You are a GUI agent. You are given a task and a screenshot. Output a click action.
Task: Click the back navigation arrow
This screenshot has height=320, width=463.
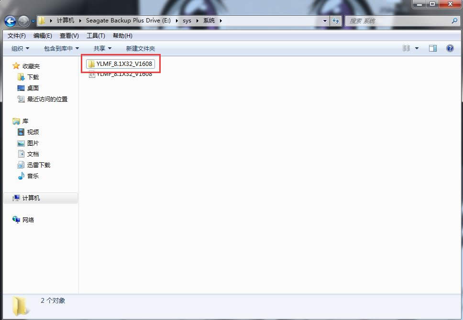[11, 21]
